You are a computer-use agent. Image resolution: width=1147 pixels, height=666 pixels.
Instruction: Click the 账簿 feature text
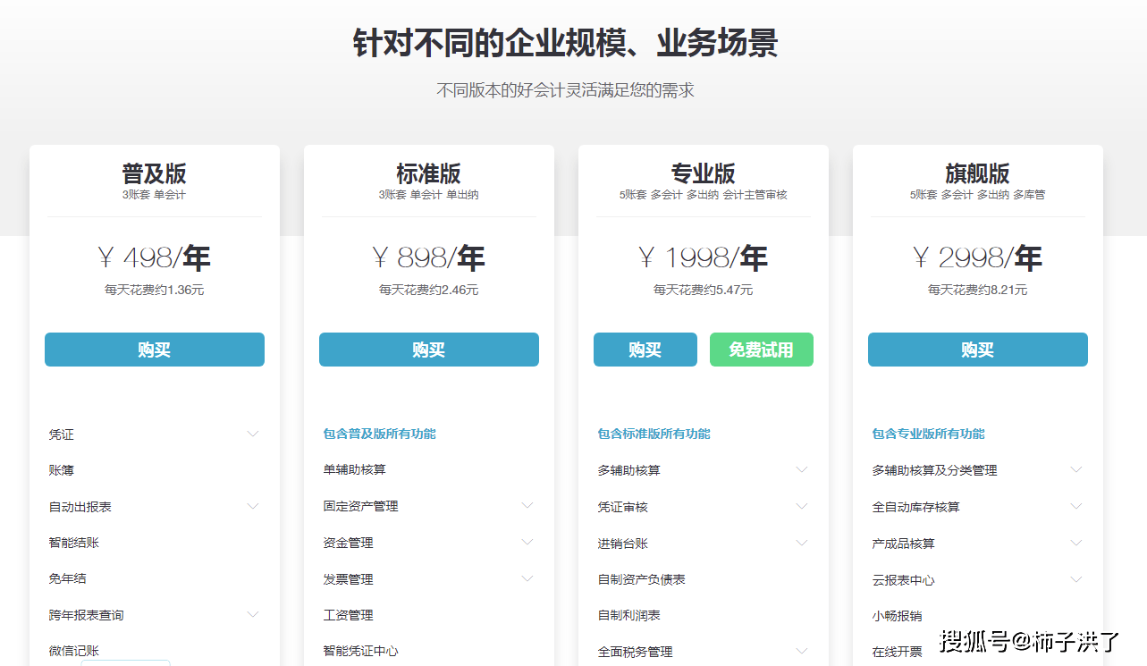(62, 470)
